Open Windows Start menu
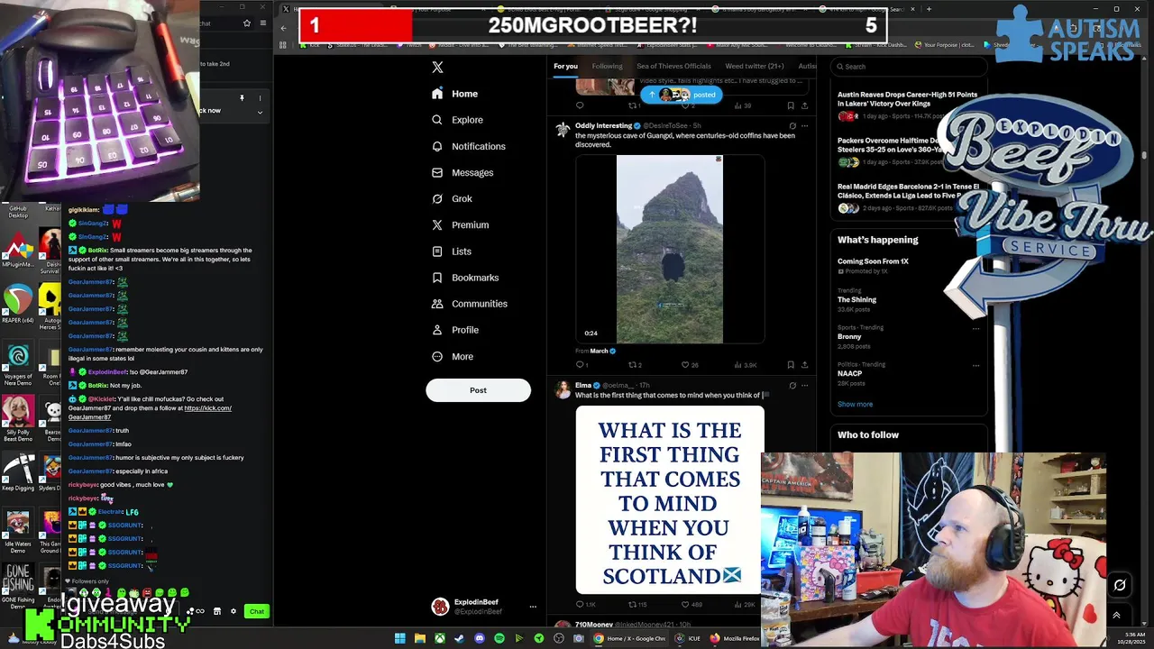Viewport: 1154px width, 649px height. (399, 638)
